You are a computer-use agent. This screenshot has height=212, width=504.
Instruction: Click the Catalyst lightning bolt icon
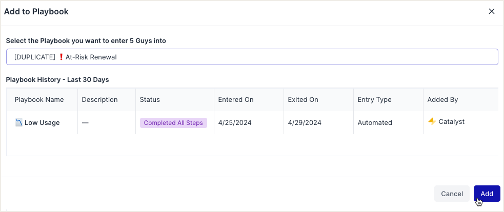(x=432, y=122)
